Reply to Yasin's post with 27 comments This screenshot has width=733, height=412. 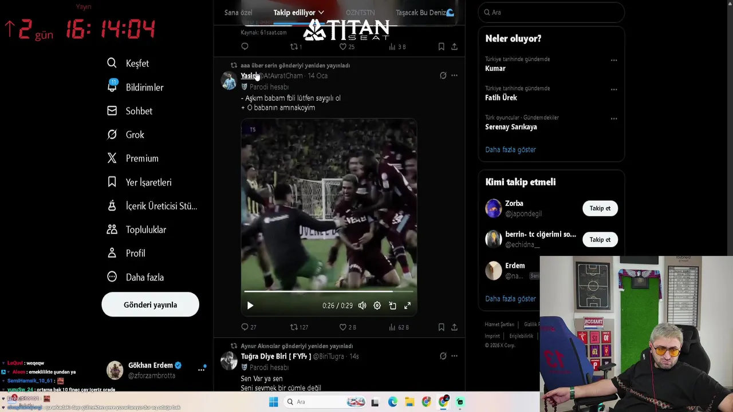point(249,327)
